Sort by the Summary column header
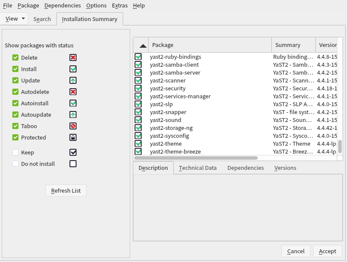 click(293, 45)
